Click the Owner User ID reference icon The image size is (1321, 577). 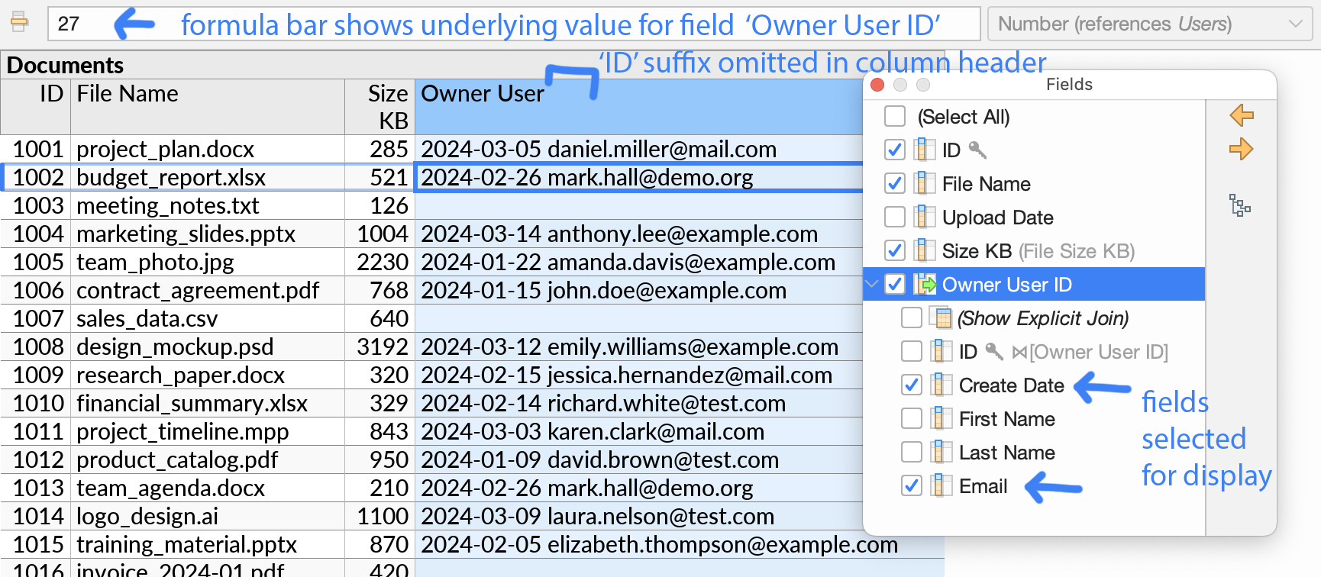click(925, 284)
